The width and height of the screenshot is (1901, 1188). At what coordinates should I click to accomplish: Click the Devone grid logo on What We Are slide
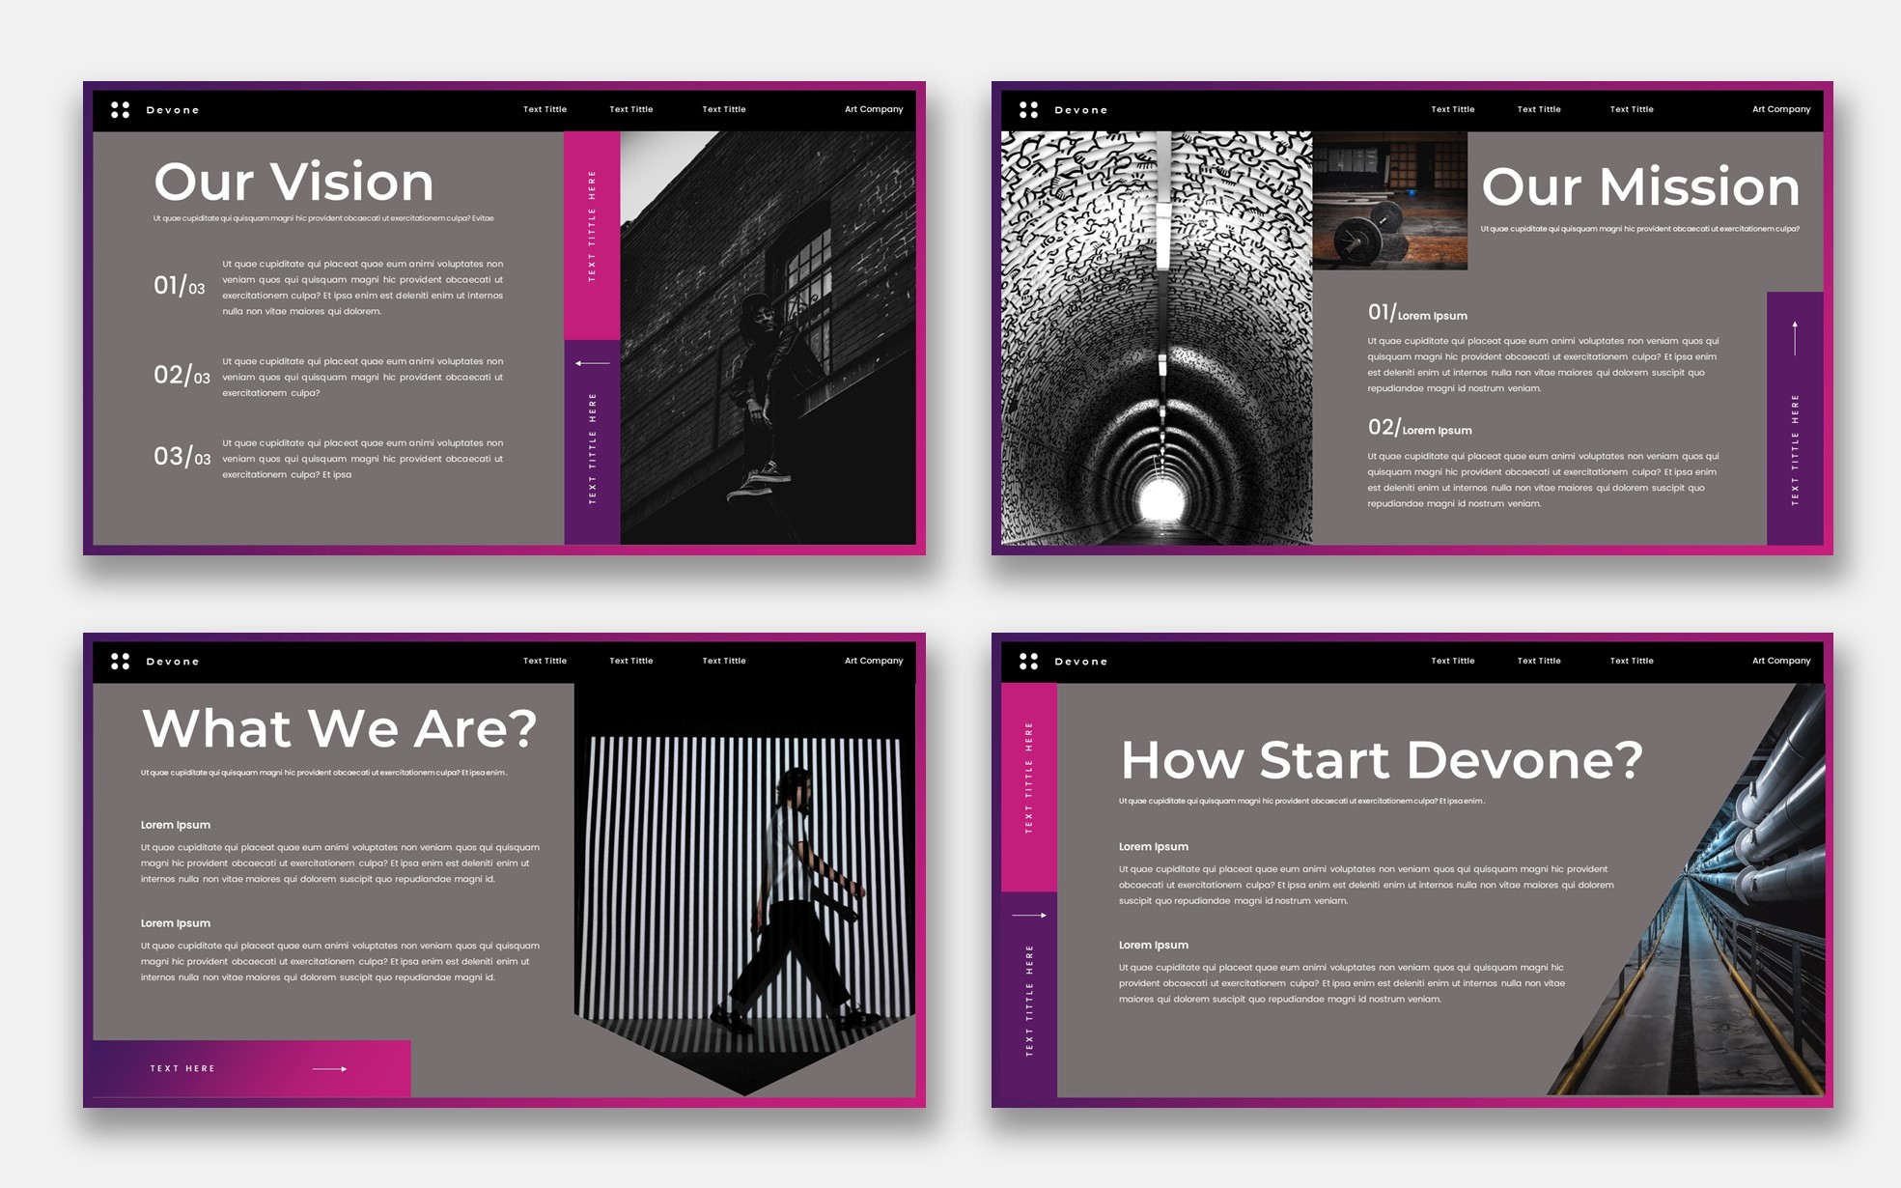coord(120,661)
